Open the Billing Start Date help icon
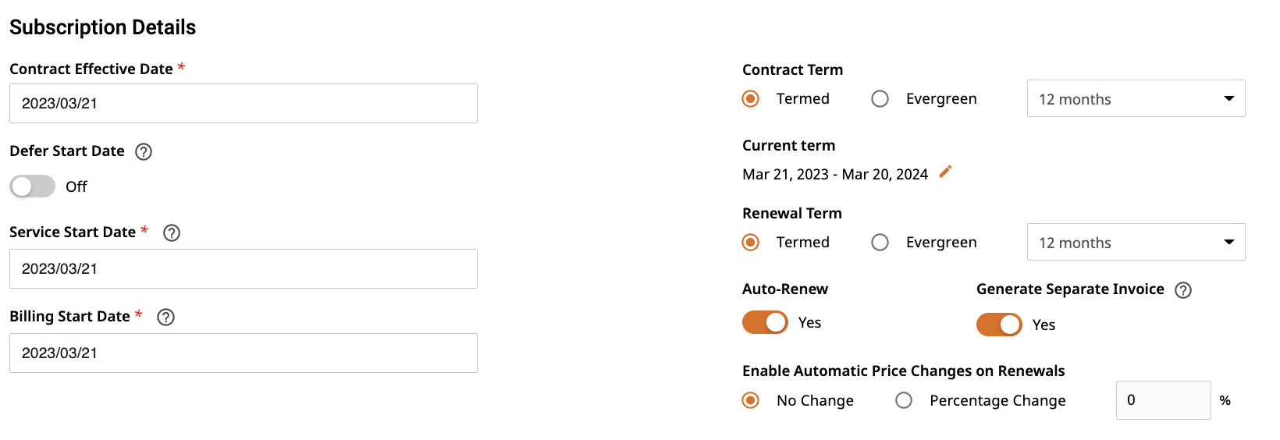 [165, 318]
